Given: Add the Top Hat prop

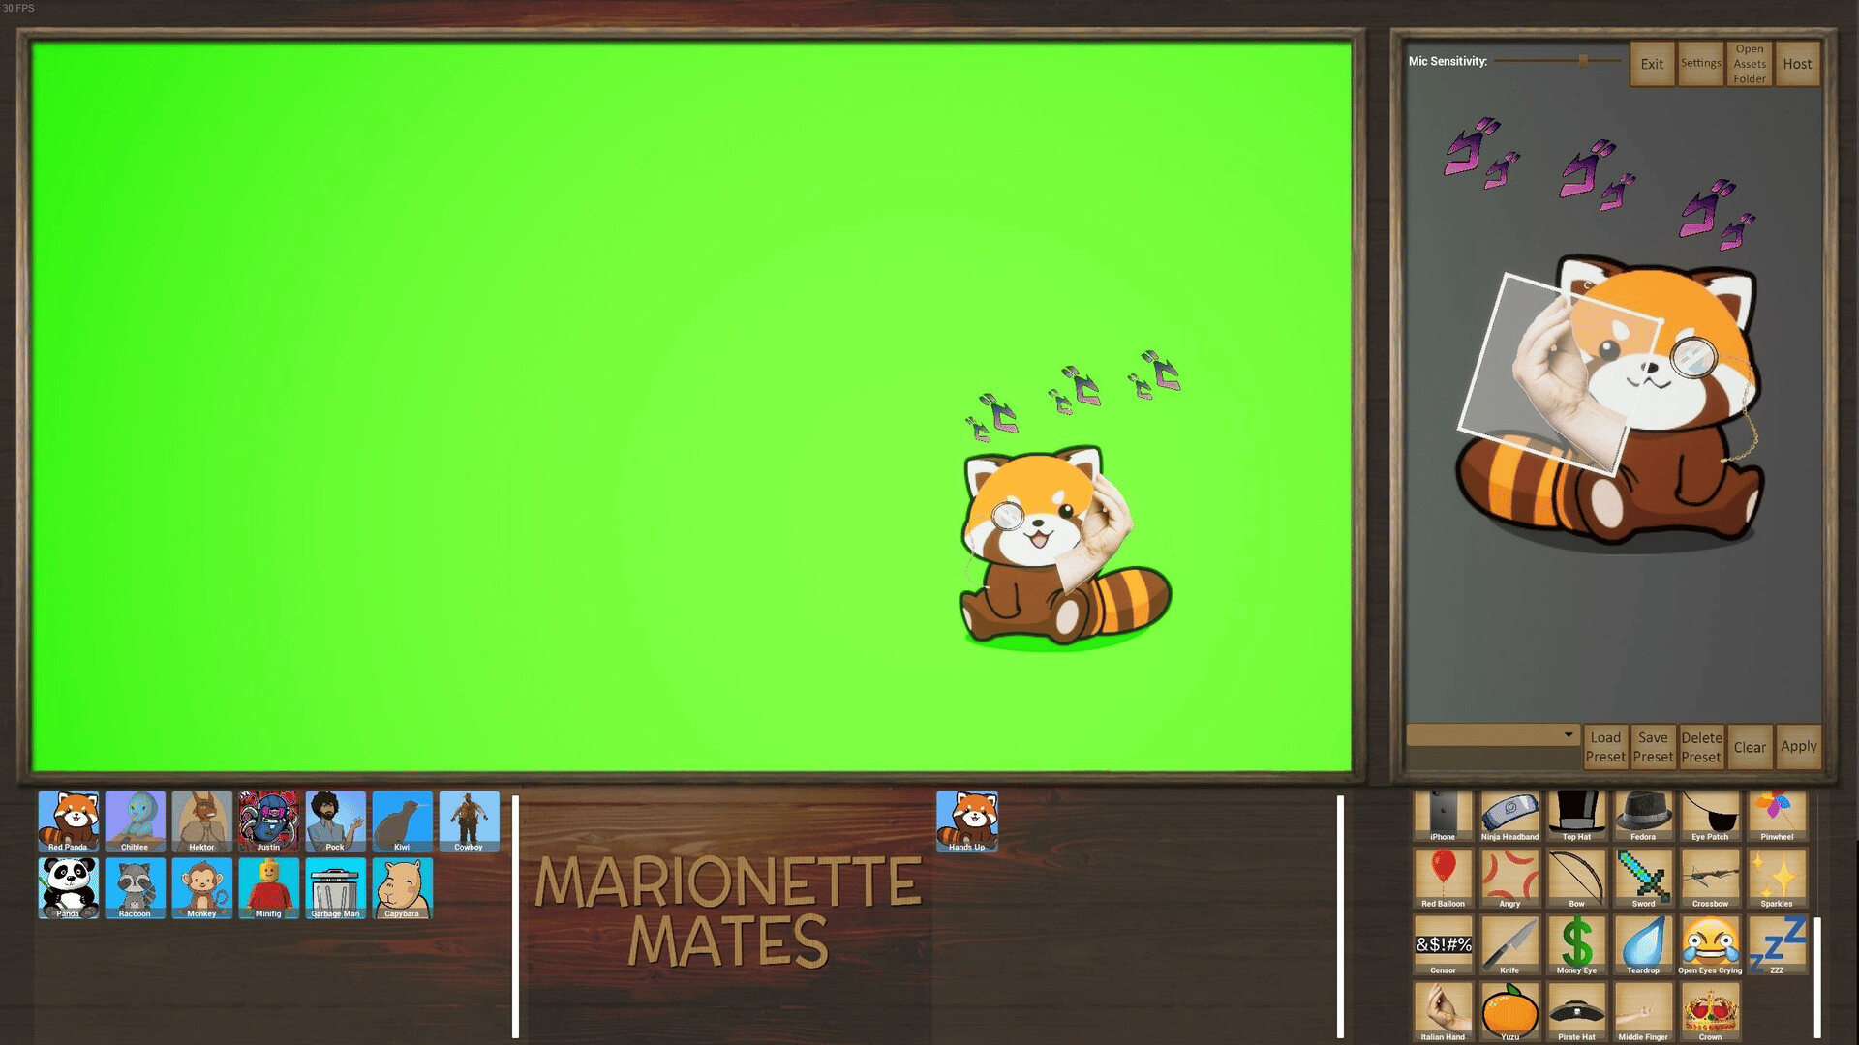Looking at the screenshot, I should tap(1576, 815).
